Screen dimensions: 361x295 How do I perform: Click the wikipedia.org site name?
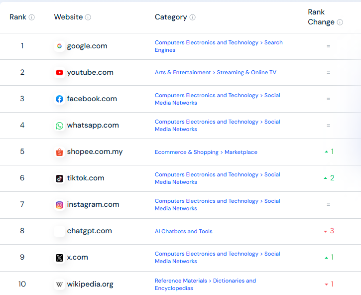tap(90, 284)
